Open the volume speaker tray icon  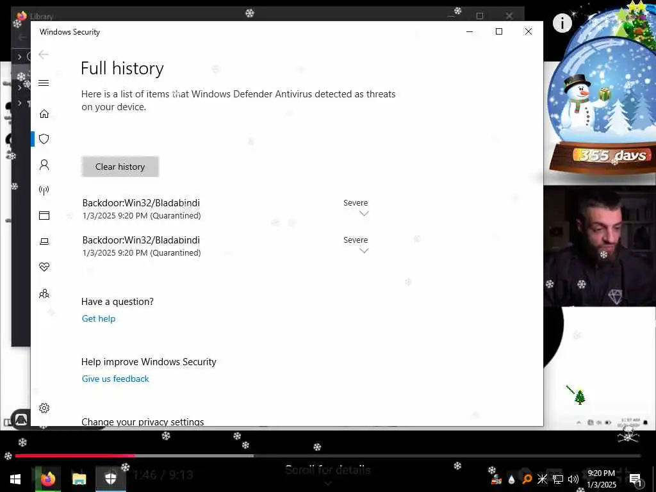573,479
